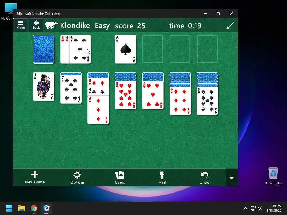
Task: Select the 3 of diamonds card
Action: (x=98, y=110)
